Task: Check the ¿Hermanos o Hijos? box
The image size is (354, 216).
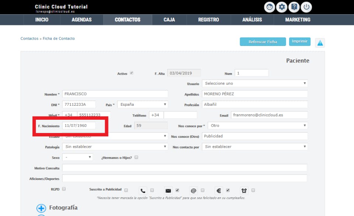Action: click(136, 157)
